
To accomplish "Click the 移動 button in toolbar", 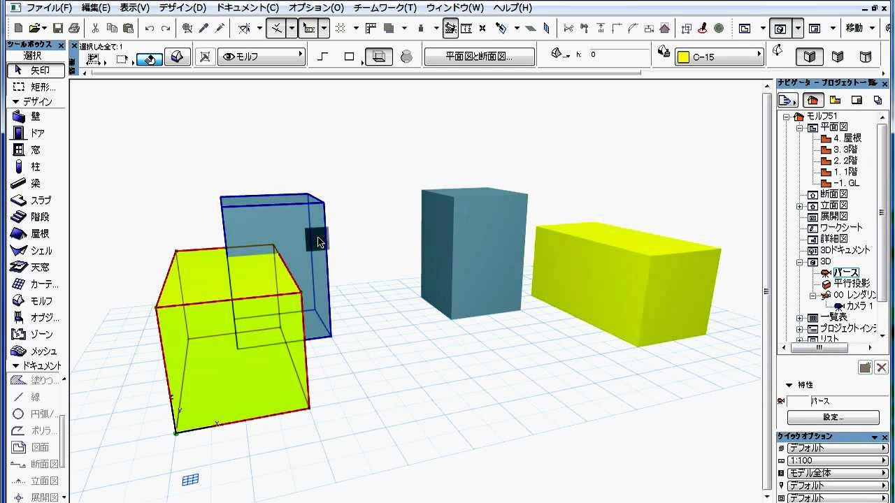I will (854, 28).
